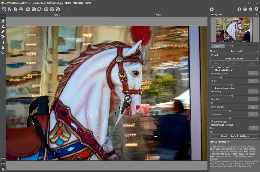This screenshot has height=172, width=260.
Task: Open preferences gear icon
Action: pyautogui.click(x=250, y=9)
